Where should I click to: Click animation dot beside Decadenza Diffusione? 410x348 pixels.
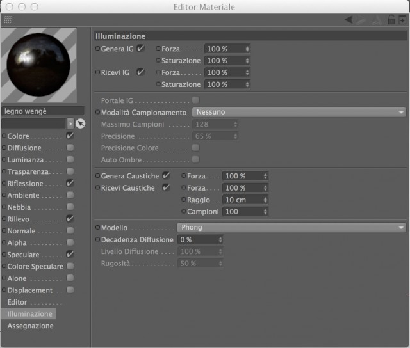(x=97, y=239)
